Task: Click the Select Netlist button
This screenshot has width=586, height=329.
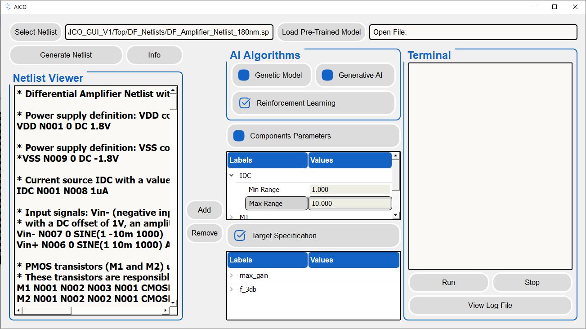Action: coord(36,32)
